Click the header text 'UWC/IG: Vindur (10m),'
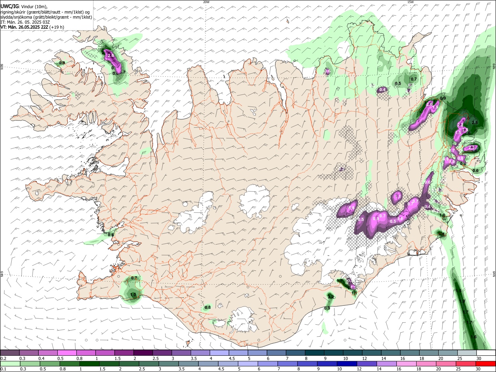Screen dimensions: 496x372 click(24, 6)
